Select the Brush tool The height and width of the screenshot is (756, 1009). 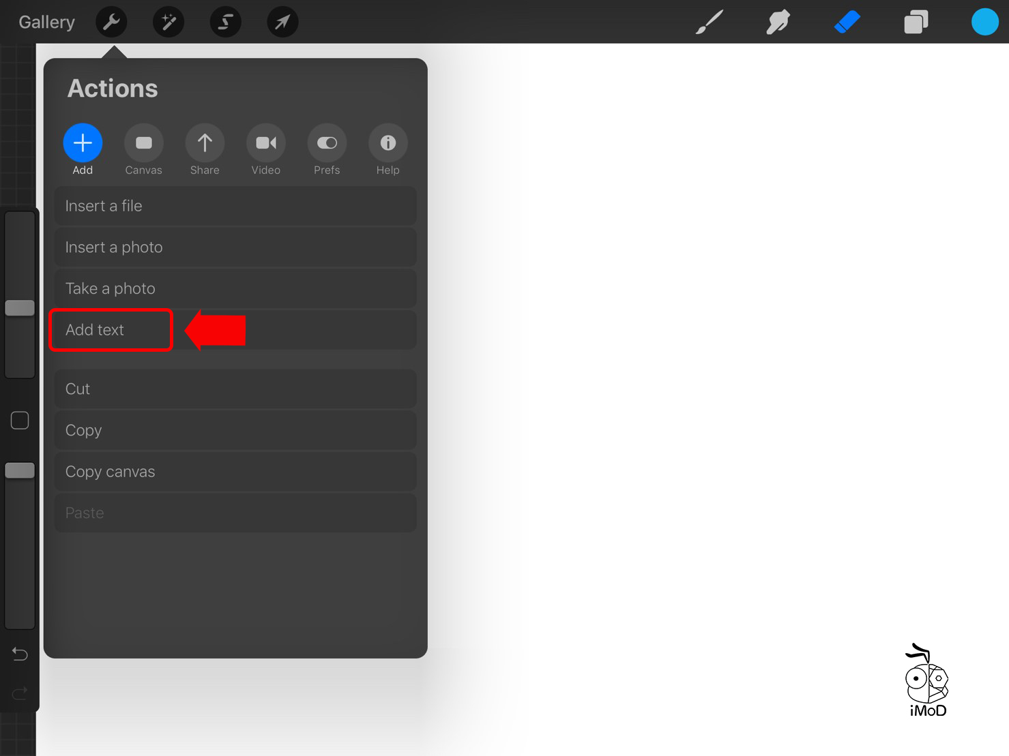point(710,22)
